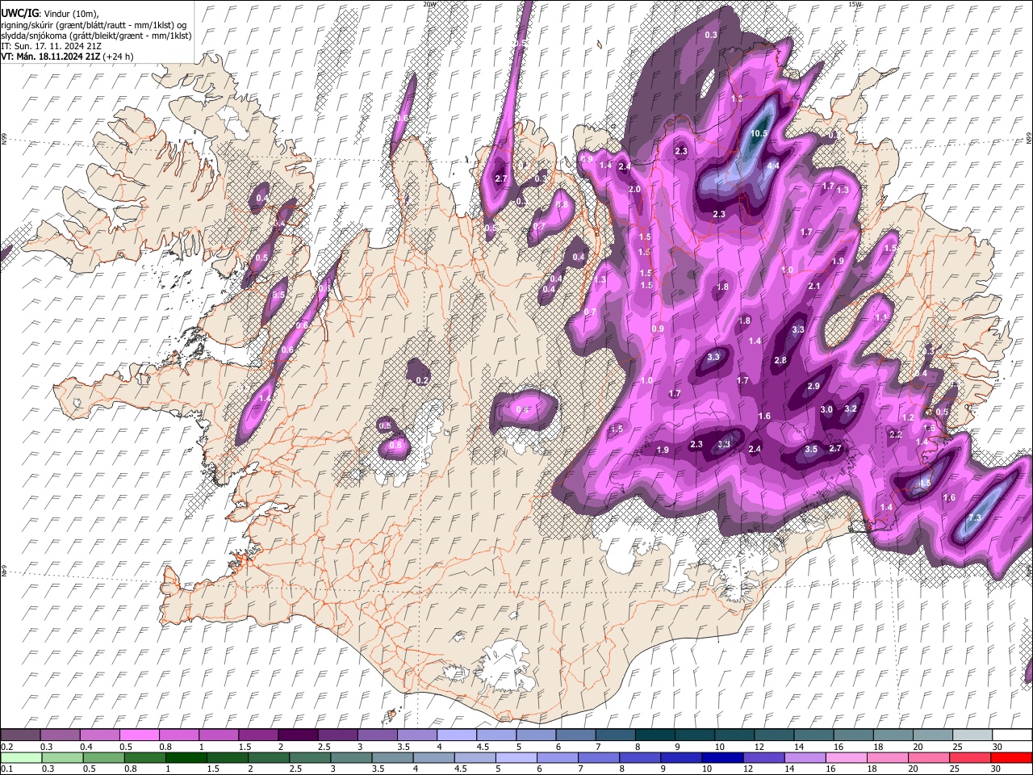The height and width of the screenshot is (775, 1033).
Task: Click the deep blue 10–12 rain legend swatch
Action: coord(722,757)
